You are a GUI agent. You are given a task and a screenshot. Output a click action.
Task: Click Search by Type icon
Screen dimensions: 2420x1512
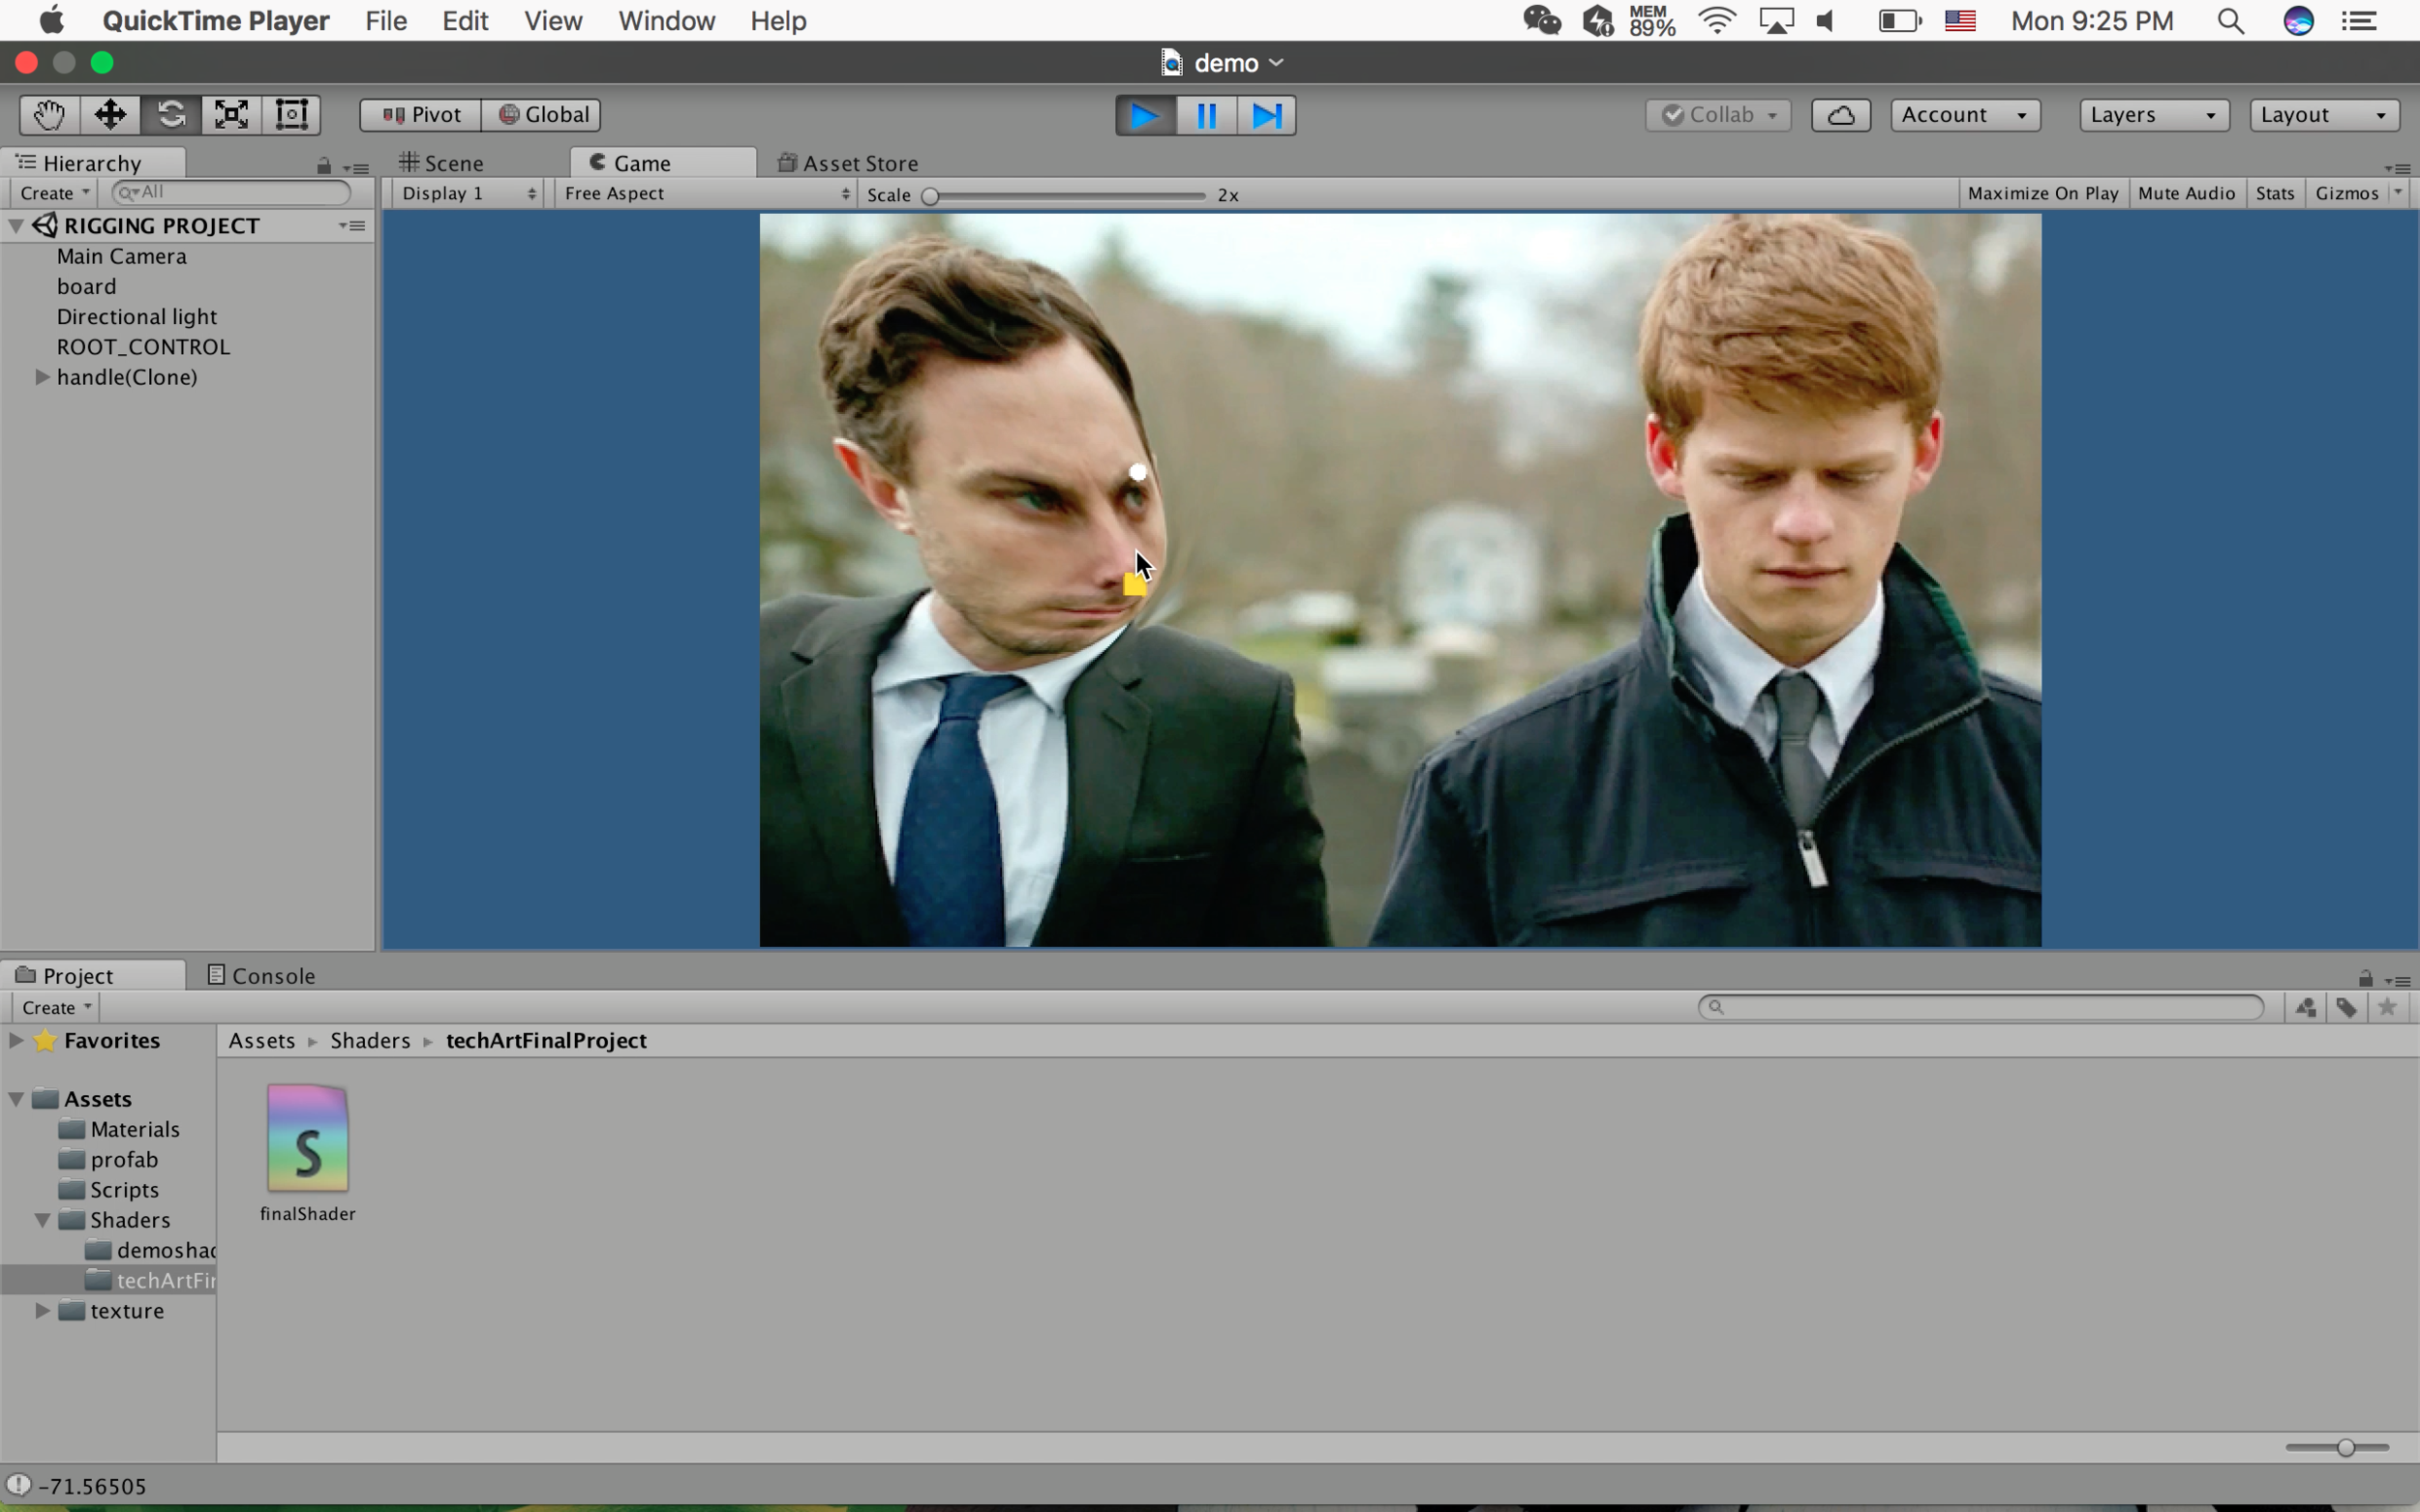coord(2306,1008)
